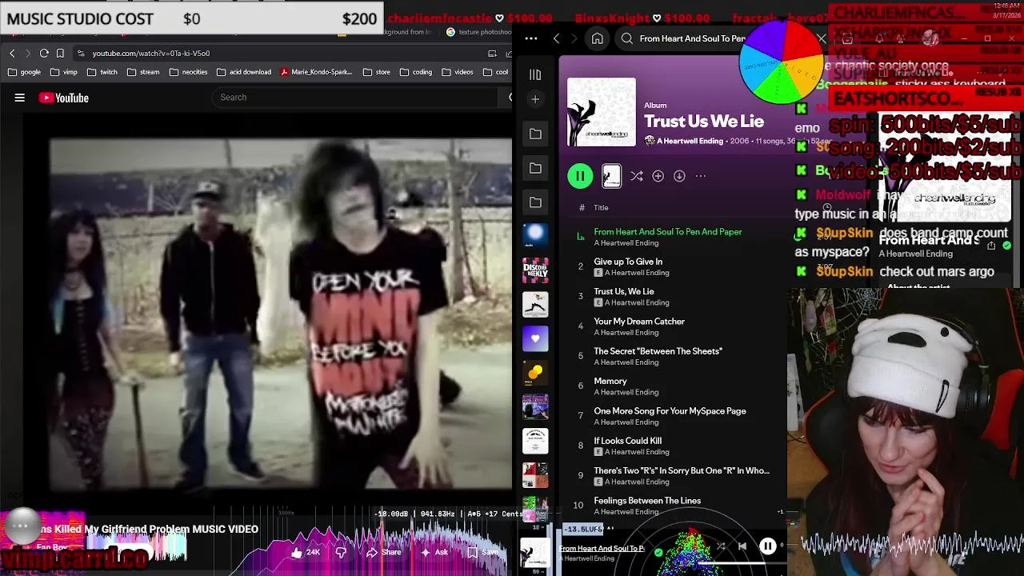Open more options for the album
Screen dimensions: 1024x576
click(x=701, y=176)
